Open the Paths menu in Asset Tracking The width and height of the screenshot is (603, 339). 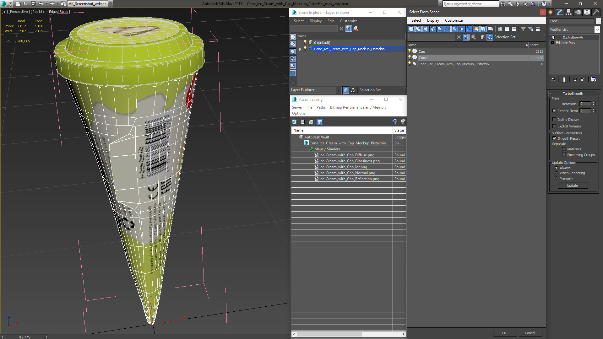click(321, 107)
